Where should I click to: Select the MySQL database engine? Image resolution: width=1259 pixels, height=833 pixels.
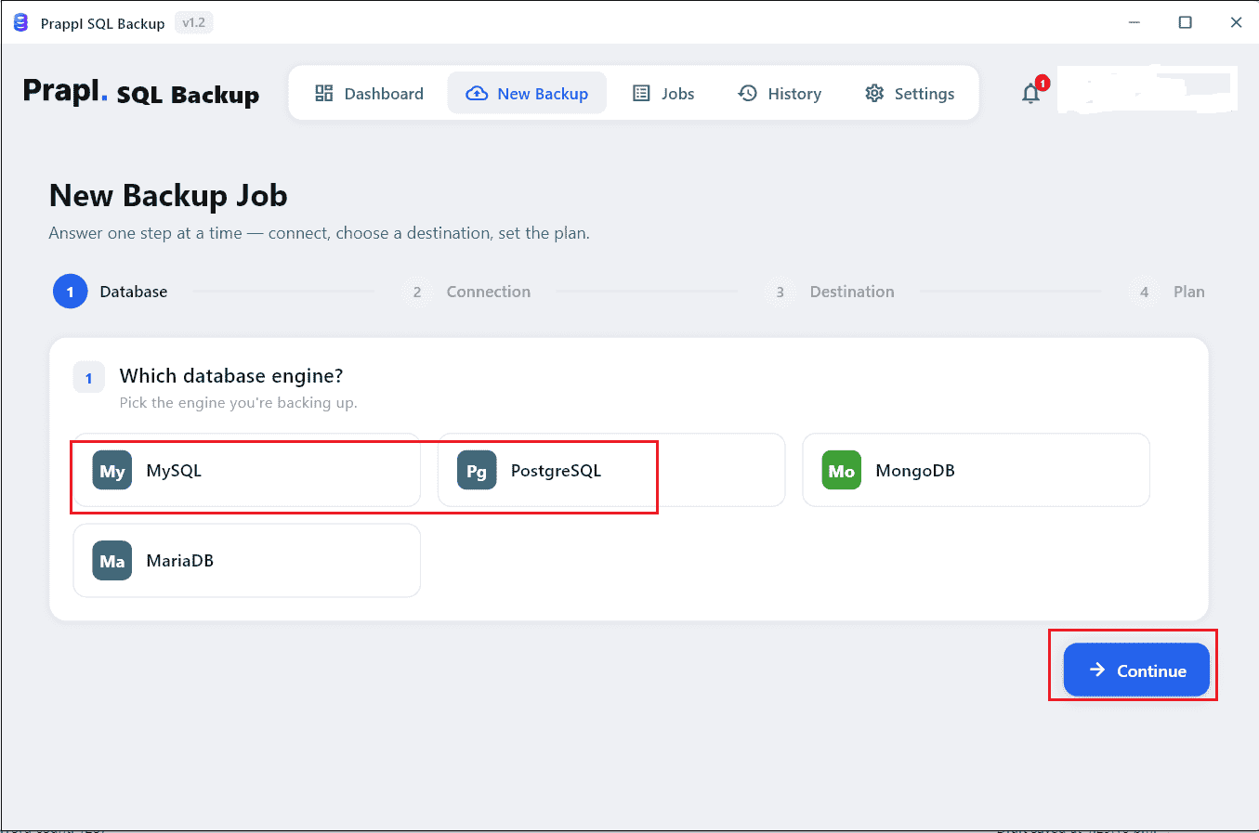point(247,470)
